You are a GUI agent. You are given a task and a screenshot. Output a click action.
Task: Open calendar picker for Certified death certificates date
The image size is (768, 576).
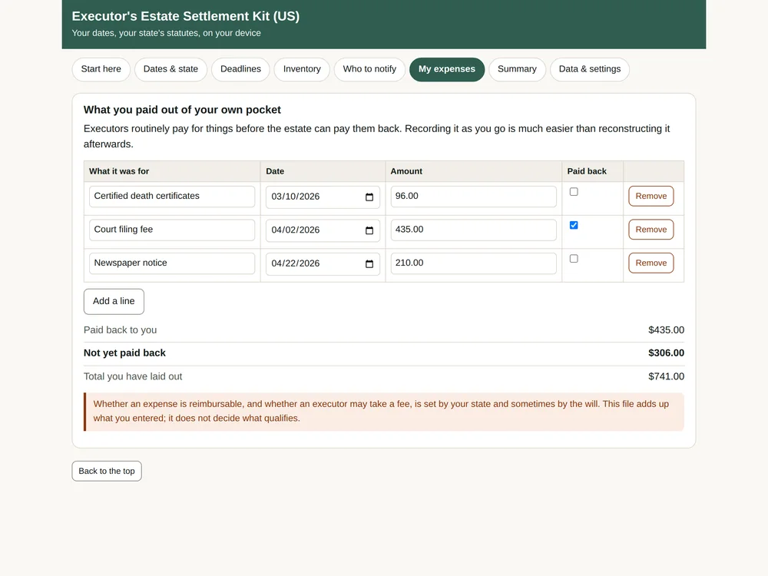369,197
